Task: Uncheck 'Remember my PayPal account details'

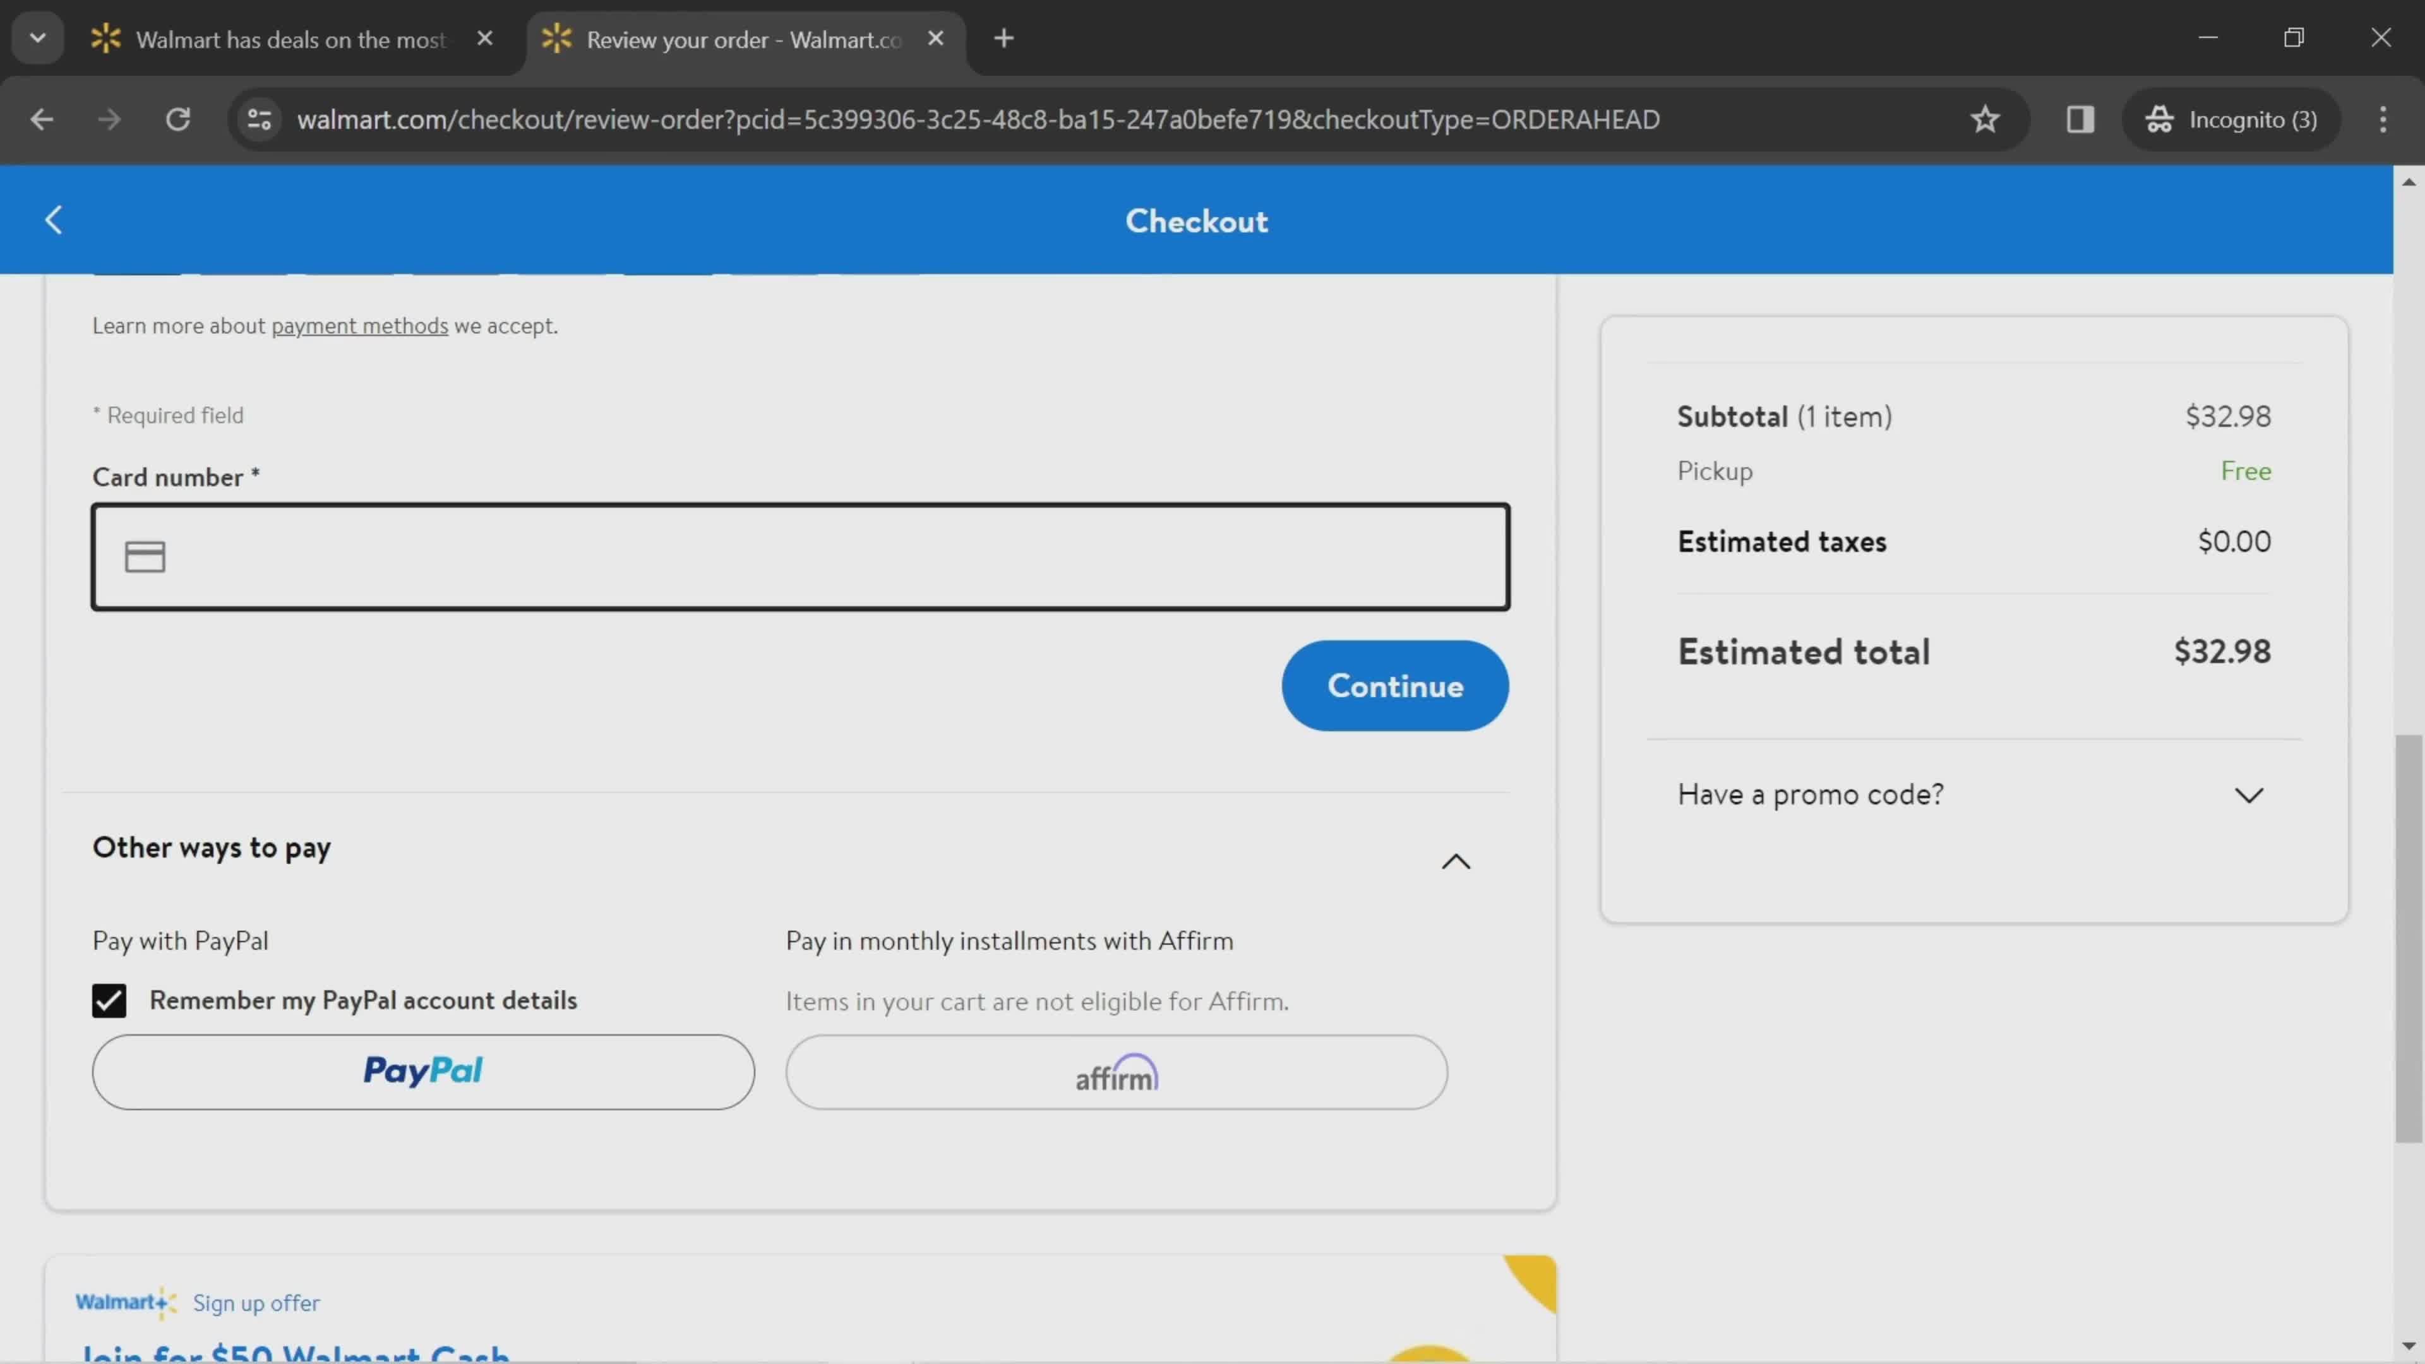Action: click(109, 1001)
